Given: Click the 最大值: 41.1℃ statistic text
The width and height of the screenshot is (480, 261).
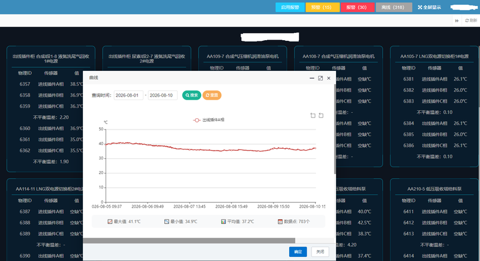Looking at the screenshot, I should coord(127,221).
